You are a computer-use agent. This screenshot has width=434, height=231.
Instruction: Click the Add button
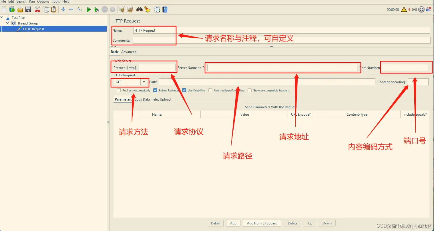pos(233,223)
